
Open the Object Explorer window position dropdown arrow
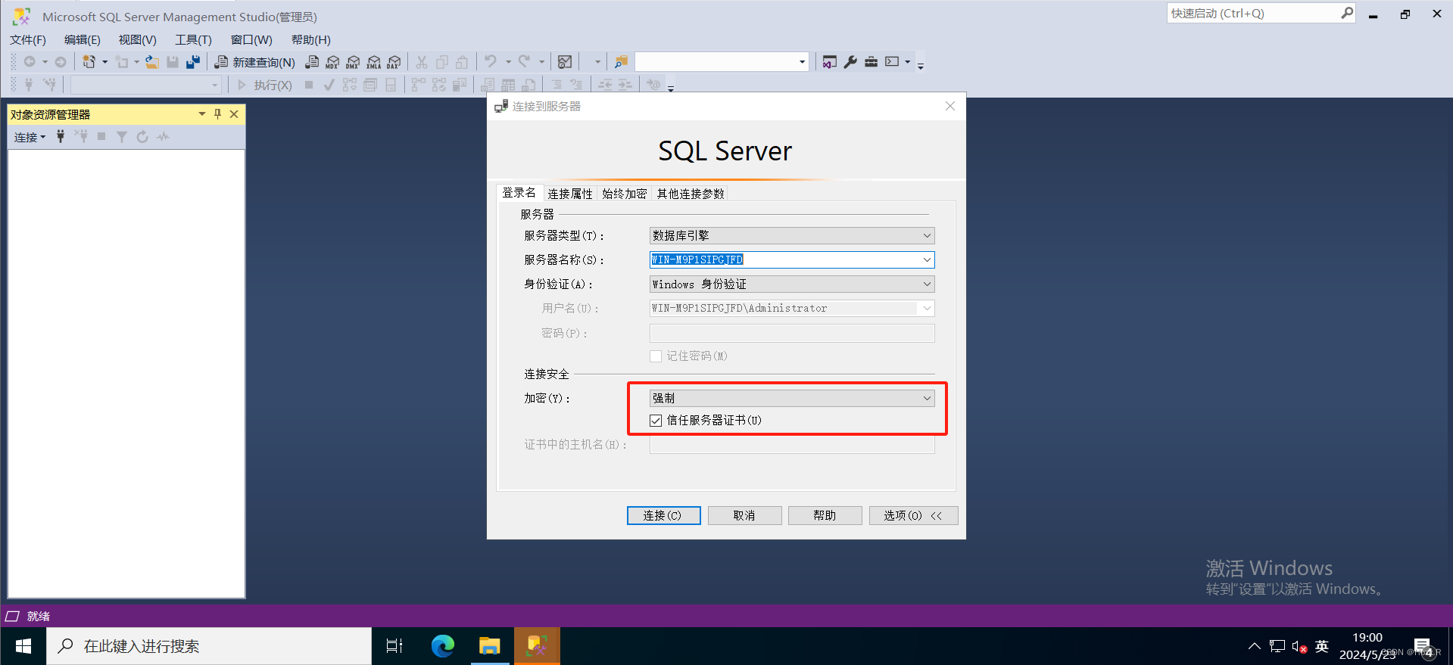tap(202, 114)
